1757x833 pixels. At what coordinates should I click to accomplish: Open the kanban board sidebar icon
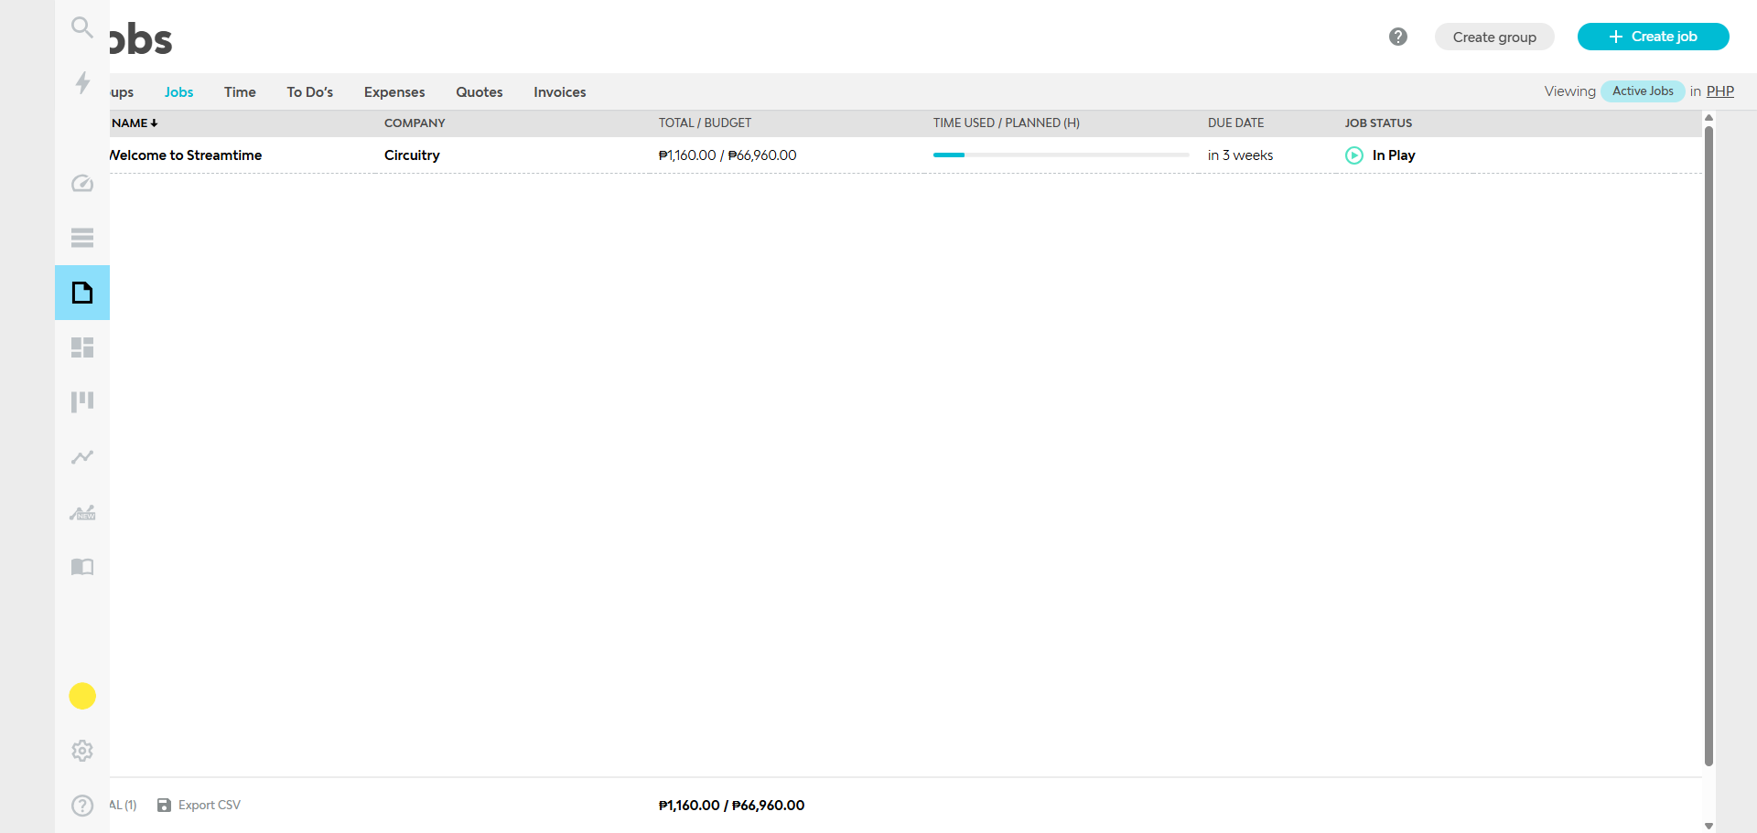tap(82, 401)
